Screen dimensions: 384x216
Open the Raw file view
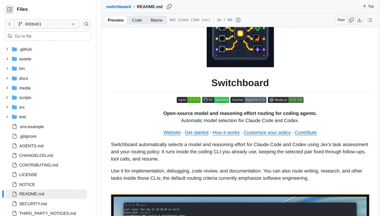[341, 20]
